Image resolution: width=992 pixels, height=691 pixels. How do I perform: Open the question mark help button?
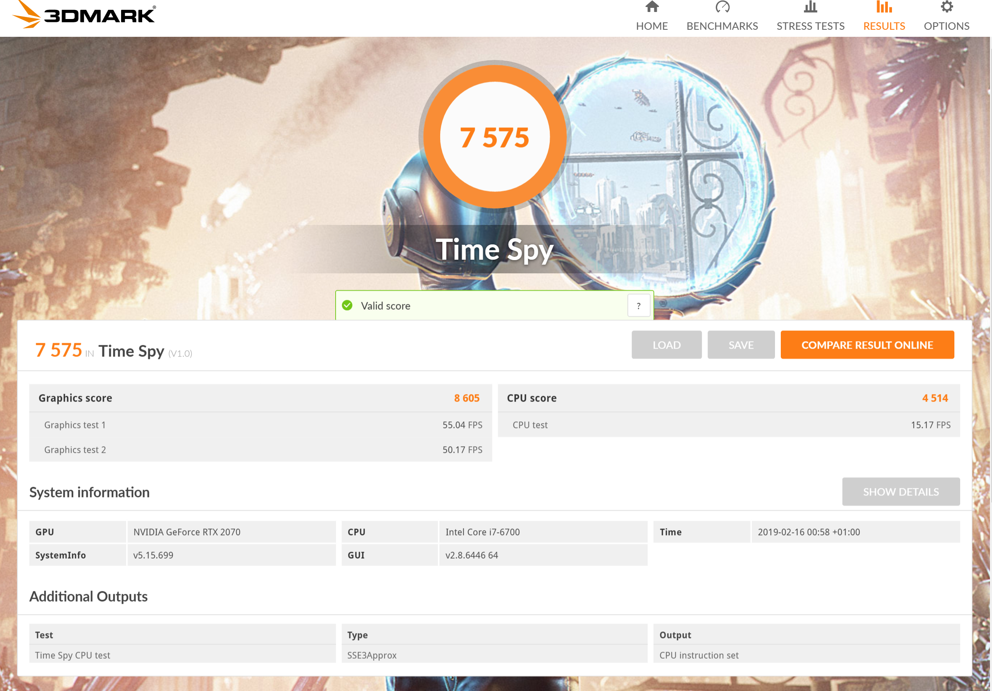pos(638,306)
